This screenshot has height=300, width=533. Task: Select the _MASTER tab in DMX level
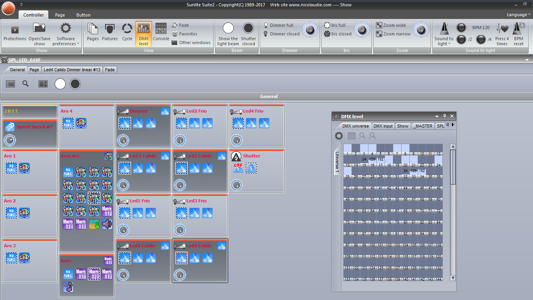coord(423,126)
